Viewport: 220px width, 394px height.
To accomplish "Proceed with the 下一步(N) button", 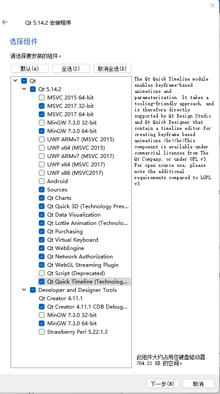I will [163, 384].
